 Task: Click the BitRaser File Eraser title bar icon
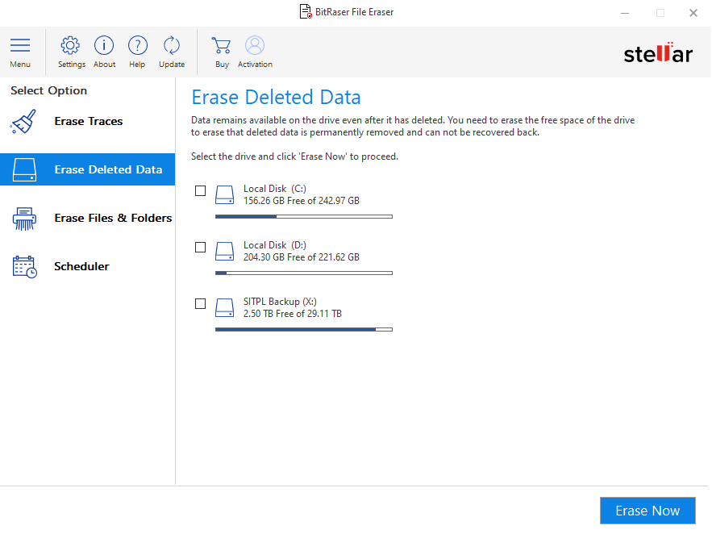[x=305, y=11]
